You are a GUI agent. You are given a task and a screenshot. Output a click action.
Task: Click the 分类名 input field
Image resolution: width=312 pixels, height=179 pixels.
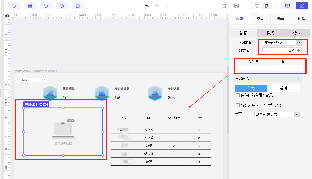click(x=274, y=50)
